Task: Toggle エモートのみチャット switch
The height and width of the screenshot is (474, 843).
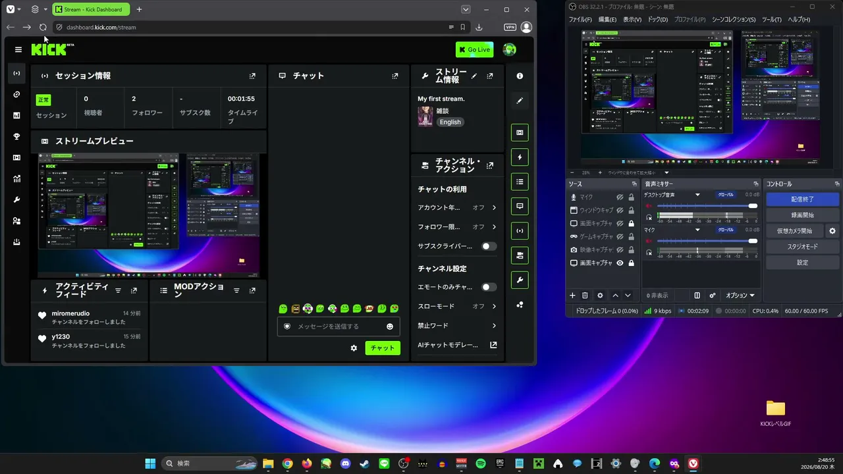Action: (x=489, y=287)
